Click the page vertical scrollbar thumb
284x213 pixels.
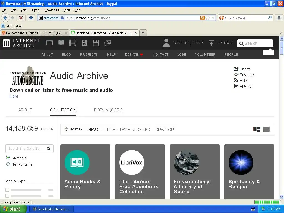282,47
